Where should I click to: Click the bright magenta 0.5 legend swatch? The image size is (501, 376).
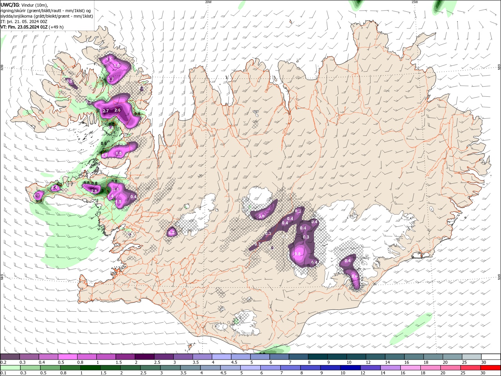point(67,357)
